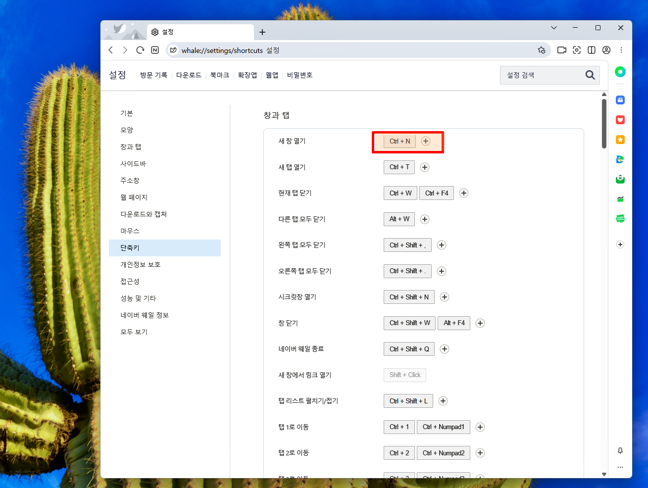Select 단축키 in settings sidebar
Viewport: 648px width, 488px height.
[x=165, y=248]
